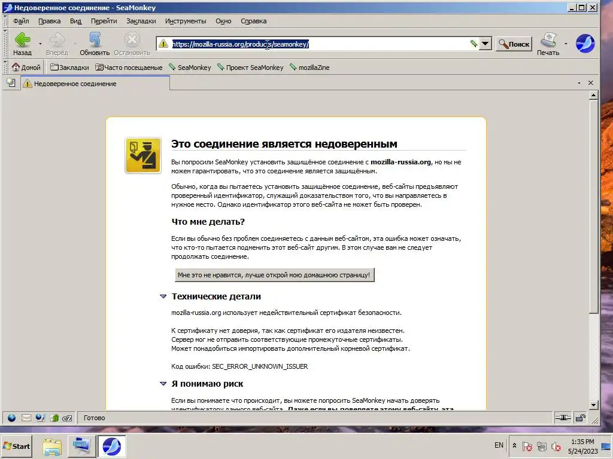Open Navigator via globe icon in status bar

(12, 418)
